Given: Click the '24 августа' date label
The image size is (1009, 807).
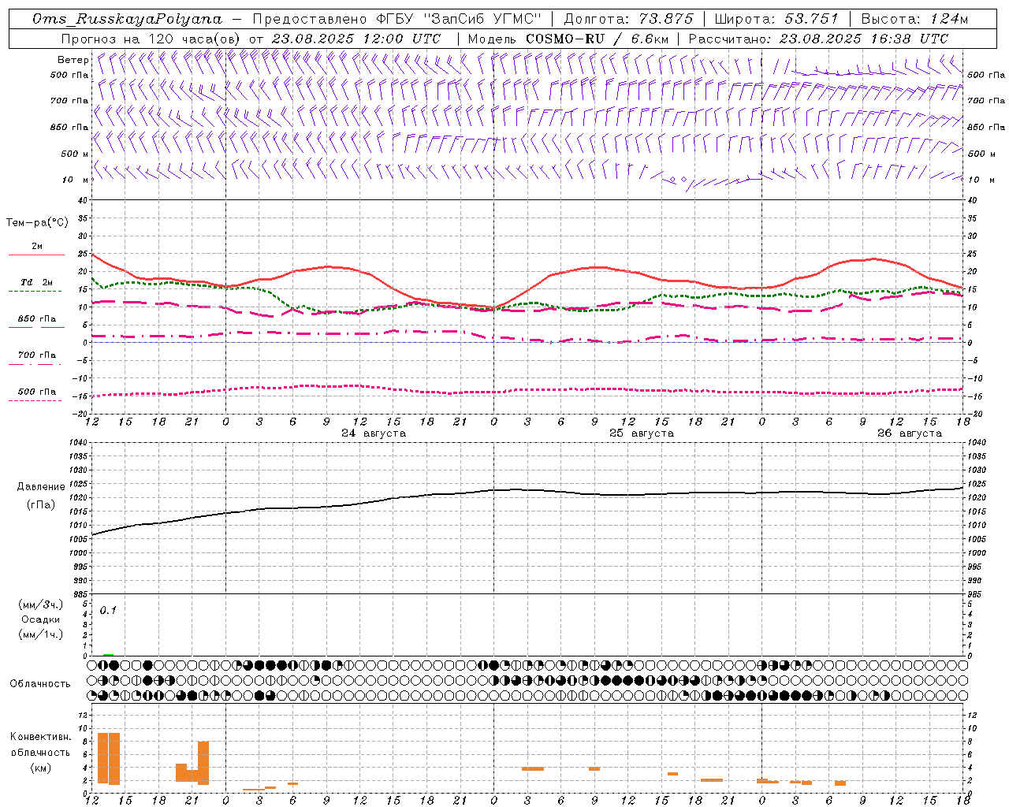Looking at the screenshot, I should [x=374, y=433].
